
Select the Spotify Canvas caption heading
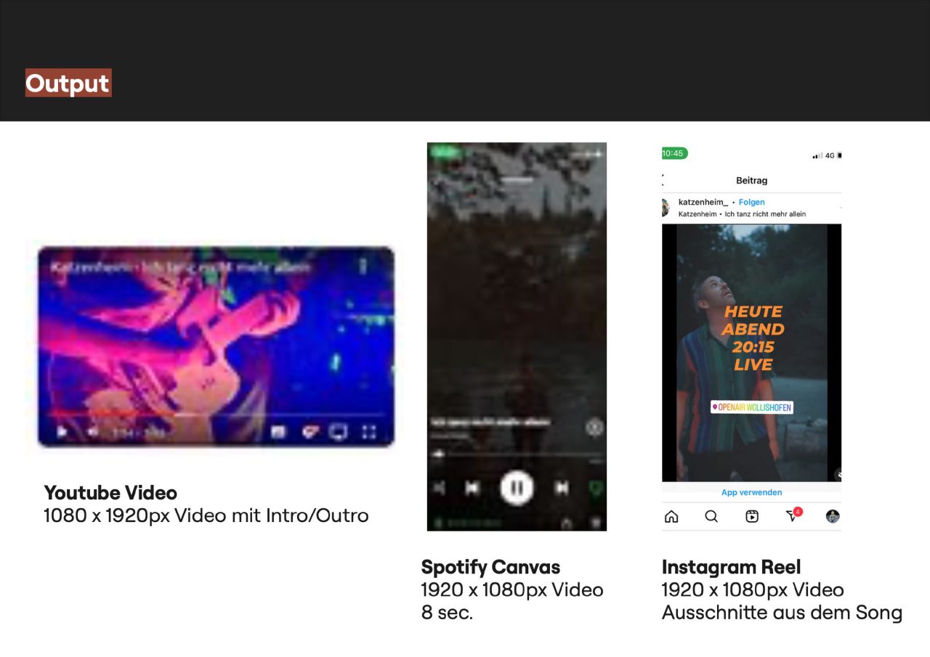point(490,567)
